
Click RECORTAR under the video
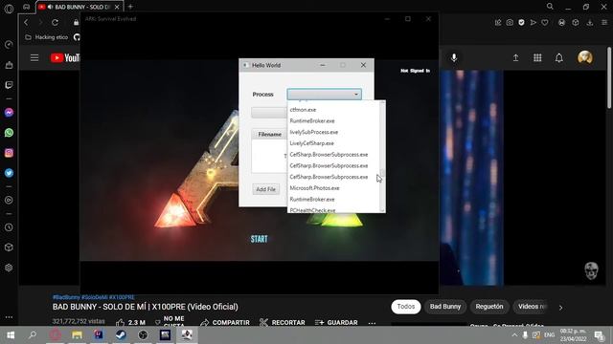point(283,323)
